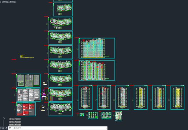Select floor plan sheet 6
This screenshot has height=130, width=188.
[x=61, y=81]
